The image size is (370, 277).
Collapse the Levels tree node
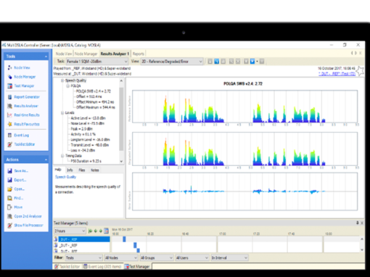point(62,113)
